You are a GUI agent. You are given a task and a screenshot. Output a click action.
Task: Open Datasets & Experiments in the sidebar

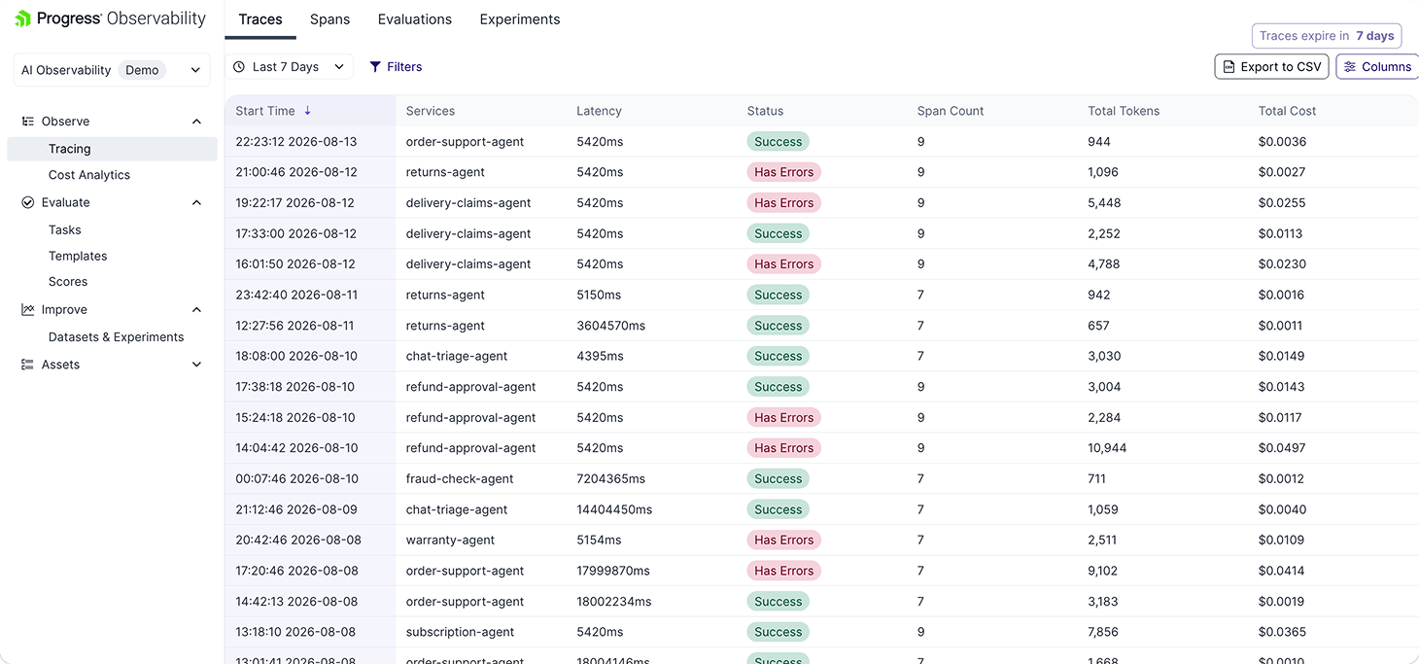pyautogui.click(x=116, y=337)
